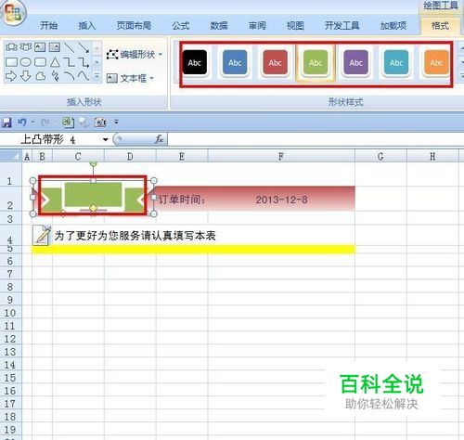Image resolution: width=464 pixels, height=440 pixels.
Task: Insert a right arrow shape
Action: [x=11, y=76]
